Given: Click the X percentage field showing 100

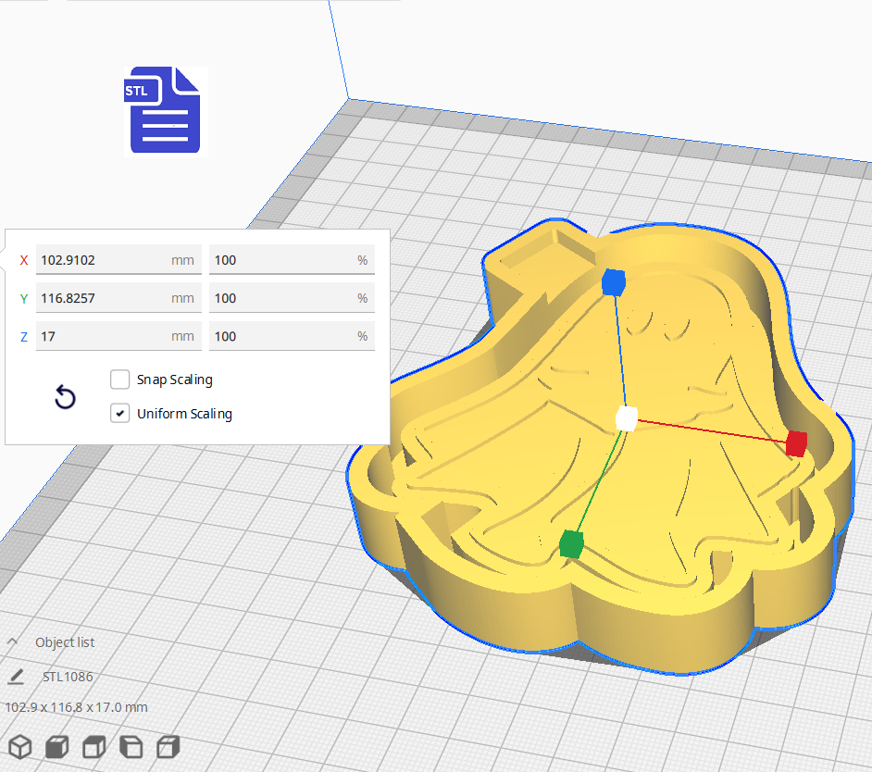Looking at the screenshot, I should 292,260.
